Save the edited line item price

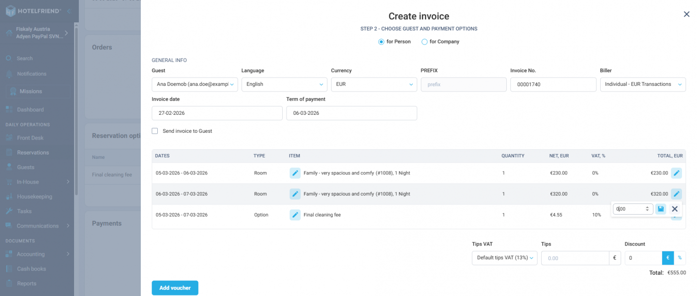pyautogui.click(x=660, y=208)
